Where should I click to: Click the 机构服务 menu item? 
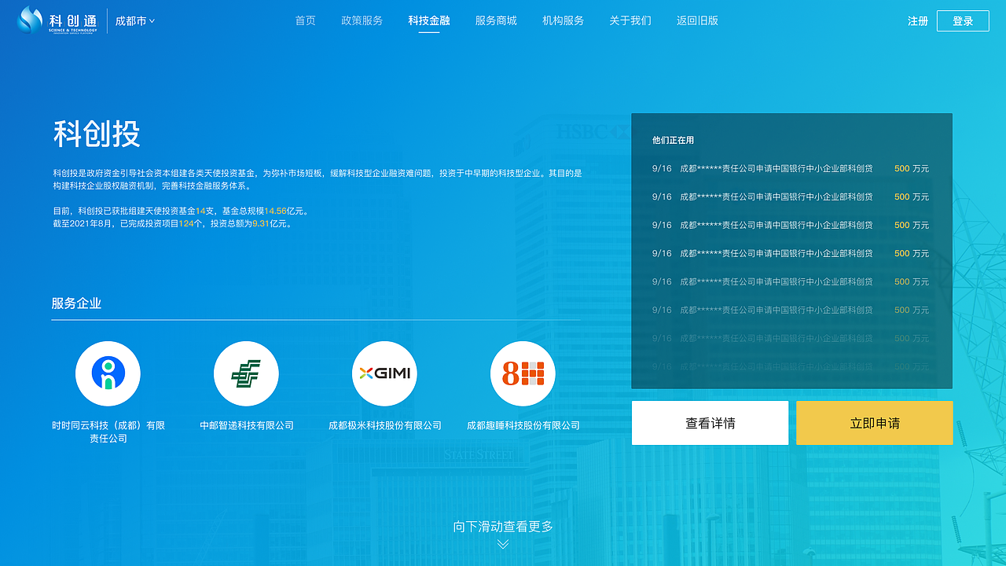click(563, 20)
